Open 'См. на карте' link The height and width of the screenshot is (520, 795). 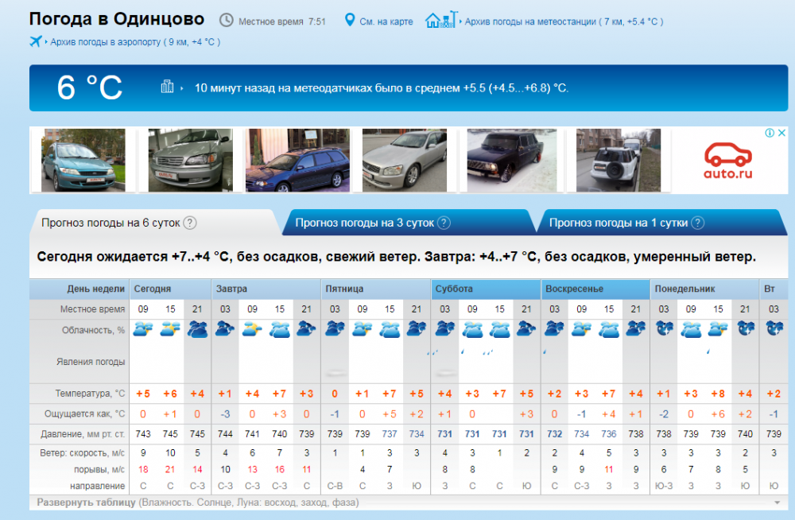(x=386, y=21)
